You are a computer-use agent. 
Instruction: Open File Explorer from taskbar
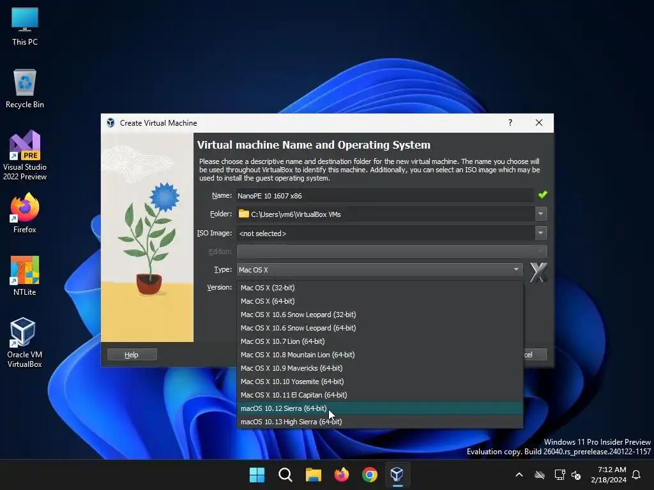pos(313,475)
